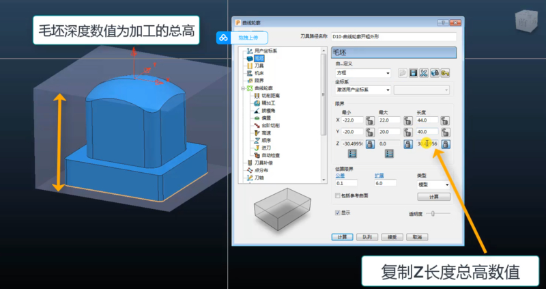
Task: Toggle the lock beside Z maximum field
Action: 407,144
